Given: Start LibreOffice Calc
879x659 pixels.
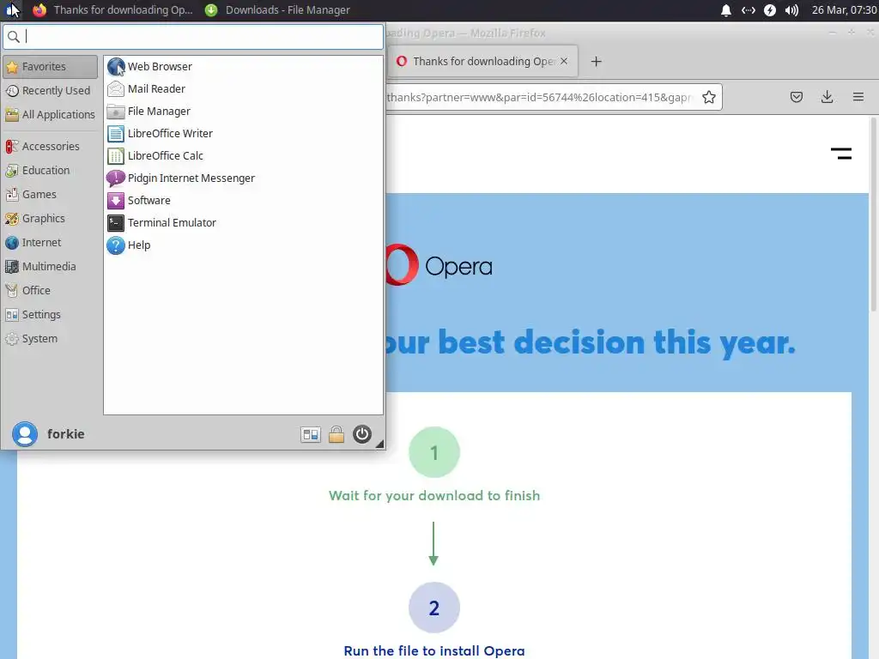Looking at the screenshot, I should [x=243, y=156].
